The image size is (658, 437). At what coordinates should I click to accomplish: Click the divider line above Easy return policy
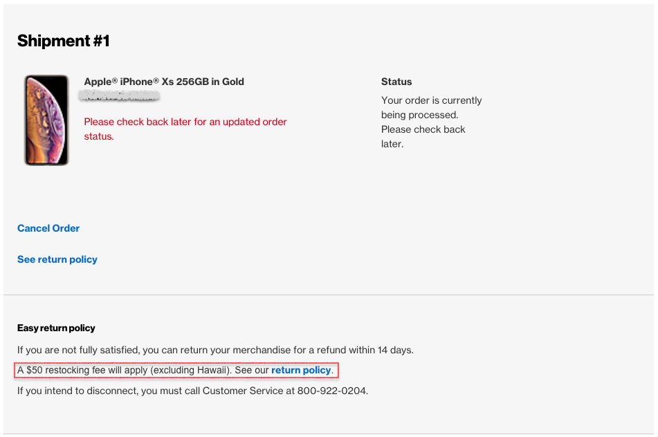point(329,295)
